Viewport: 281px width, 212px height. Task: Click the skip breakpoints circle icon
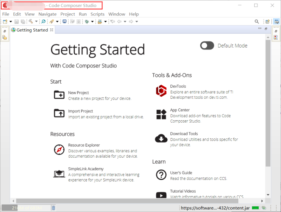[x=43, y=22]
